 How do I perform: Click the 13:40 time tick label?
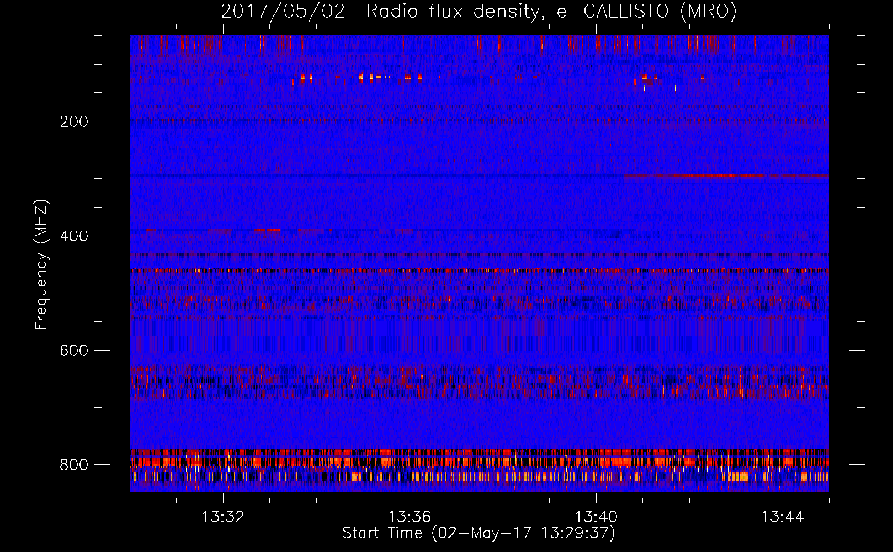pos(596,517)
